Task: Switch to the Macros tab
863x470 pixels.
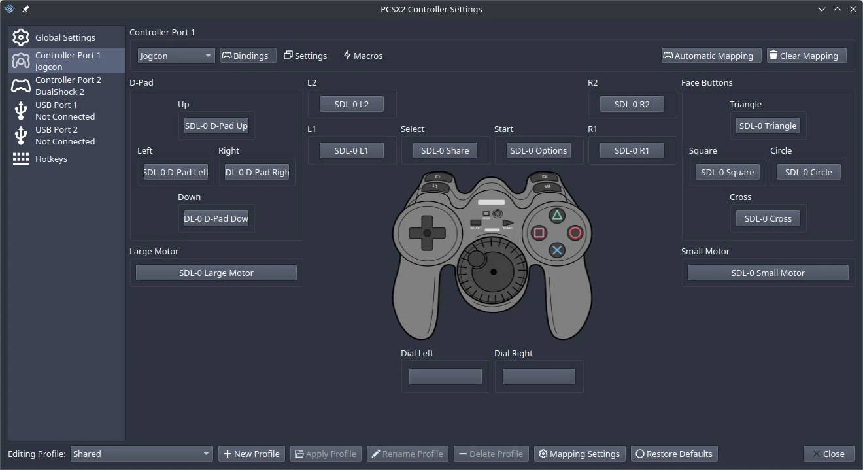Action: [x=363, y=56]
